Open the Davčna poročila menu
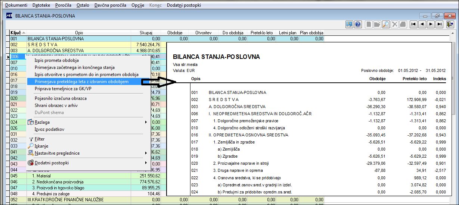The image size is (459, 205). tap(110, 5)
